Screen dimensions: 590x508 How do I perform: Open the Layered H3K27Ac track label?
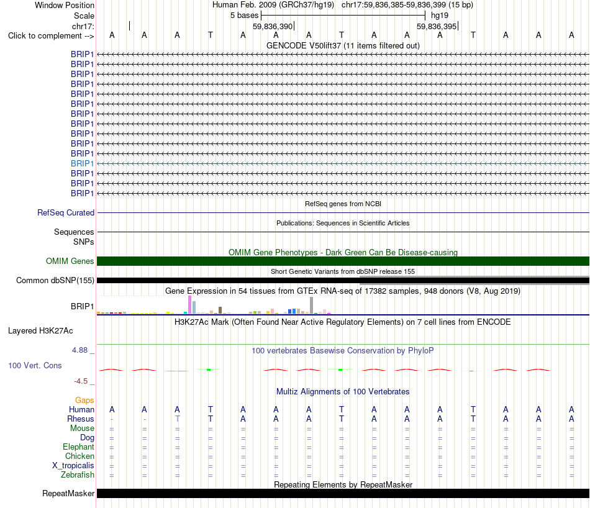40,331
